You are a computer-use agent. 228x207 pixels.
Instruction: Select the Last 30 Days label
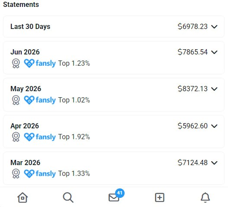(30, 27)
